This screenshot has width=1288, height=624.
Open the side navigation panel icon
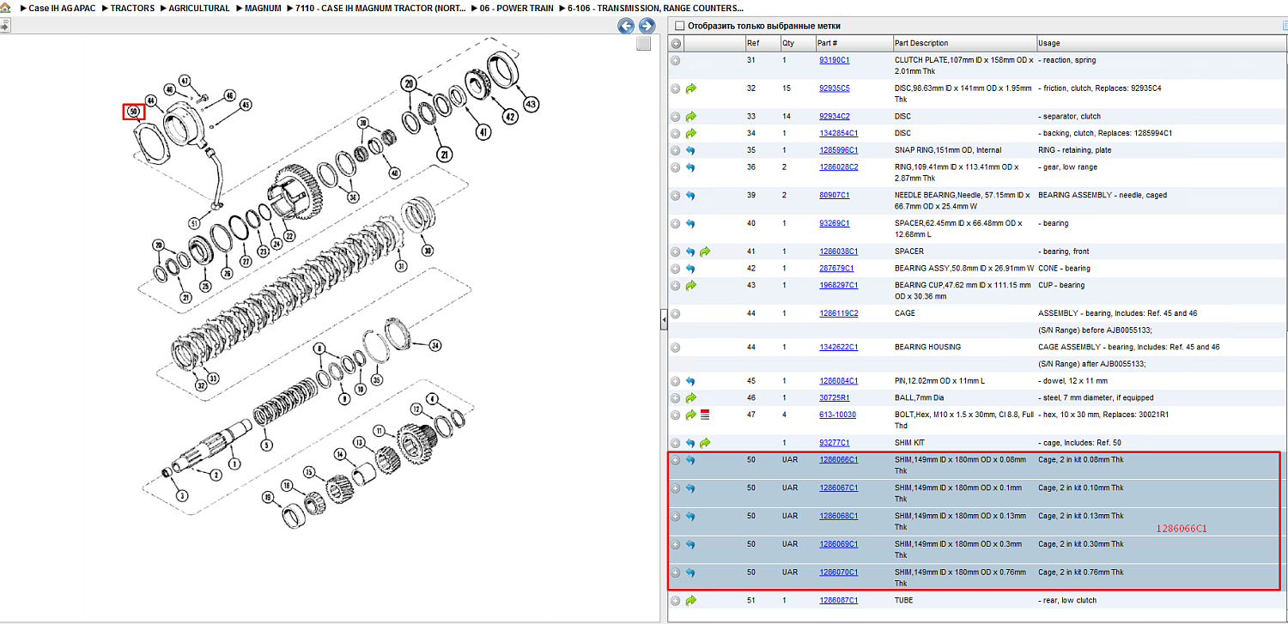coord(4,26)
